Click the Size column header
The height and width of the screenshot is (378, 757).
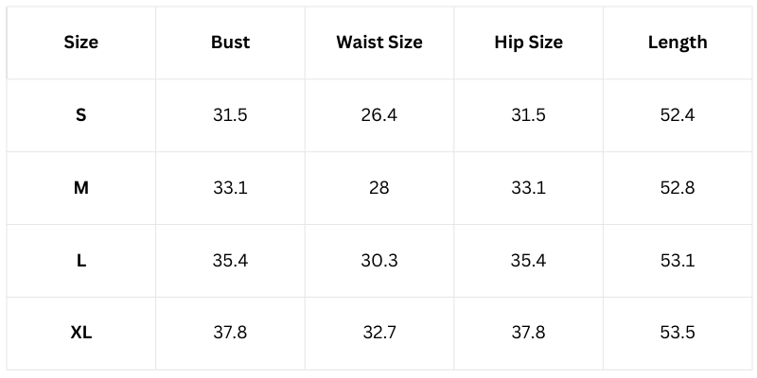[x=81, y=43]
